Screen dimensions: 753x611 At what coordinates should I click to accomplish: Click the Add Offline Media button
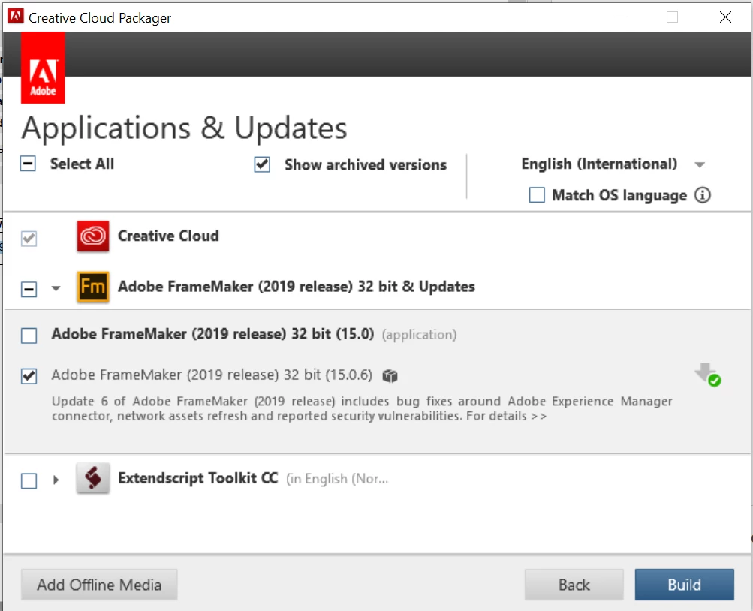coord(99,585)
